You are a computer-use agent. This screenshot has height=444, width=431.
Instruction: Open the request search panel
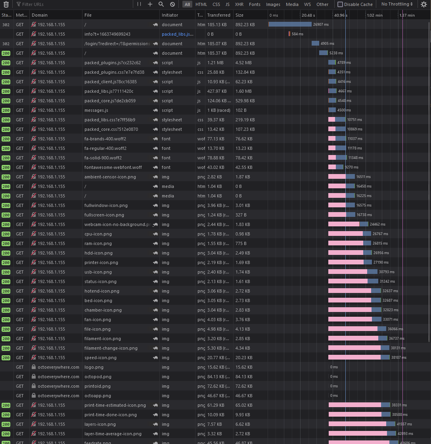pos(161,4)
